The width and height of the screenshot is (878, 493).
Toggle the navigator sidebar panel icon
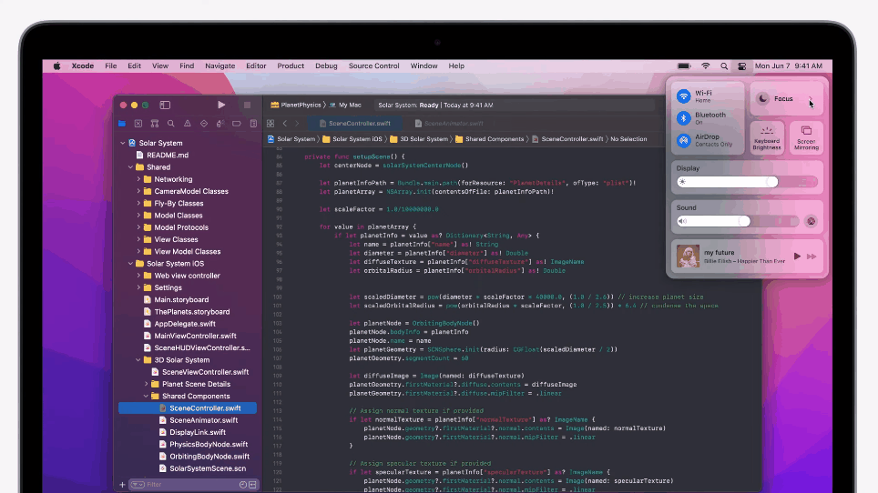165,105
